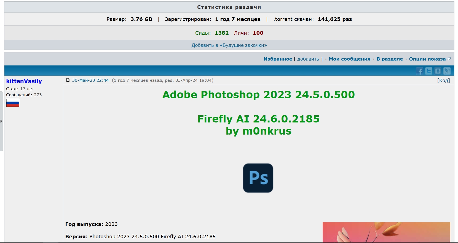Click the artwork thumbnail beside Год выпуска

[386, 232]
